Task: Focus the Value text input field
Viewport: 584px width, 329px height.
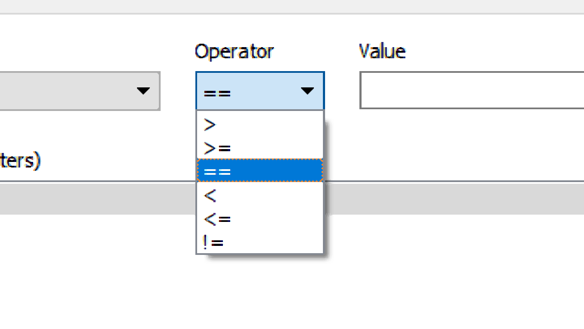Action: click(471, 90)
